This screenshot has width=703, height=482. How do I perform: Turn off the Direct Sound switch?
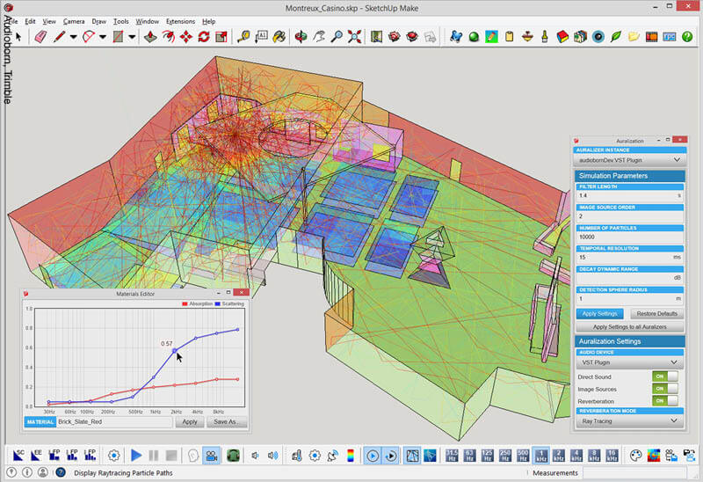point(665,376)
